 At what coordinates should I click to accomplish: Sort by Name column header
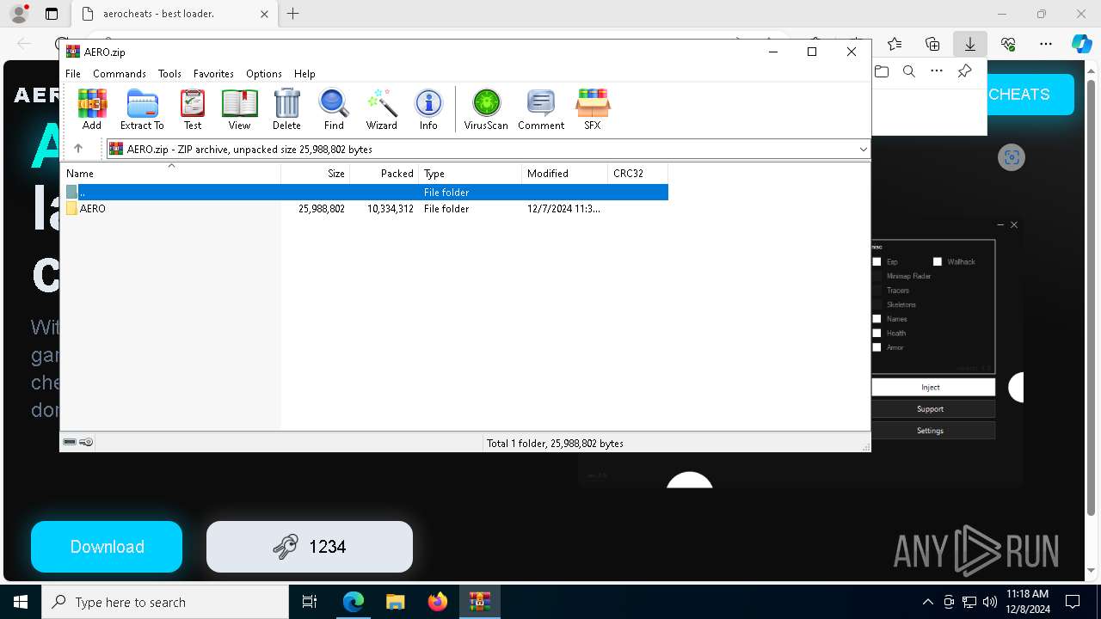pos(172,173)
